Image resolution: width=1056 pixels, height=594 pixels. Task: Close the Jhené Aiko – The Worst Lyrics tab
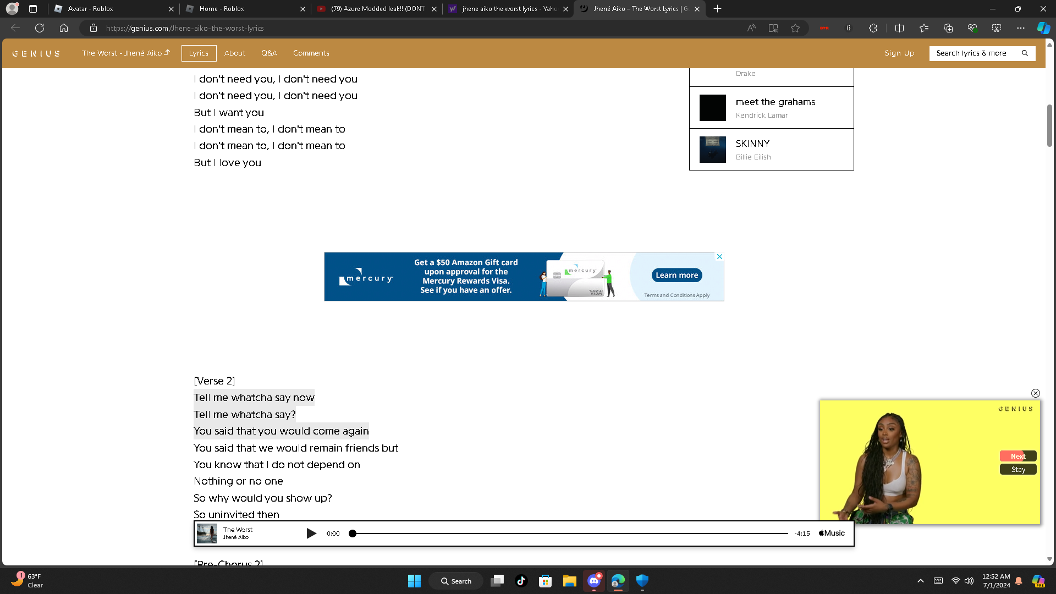(x=697, y=9)
